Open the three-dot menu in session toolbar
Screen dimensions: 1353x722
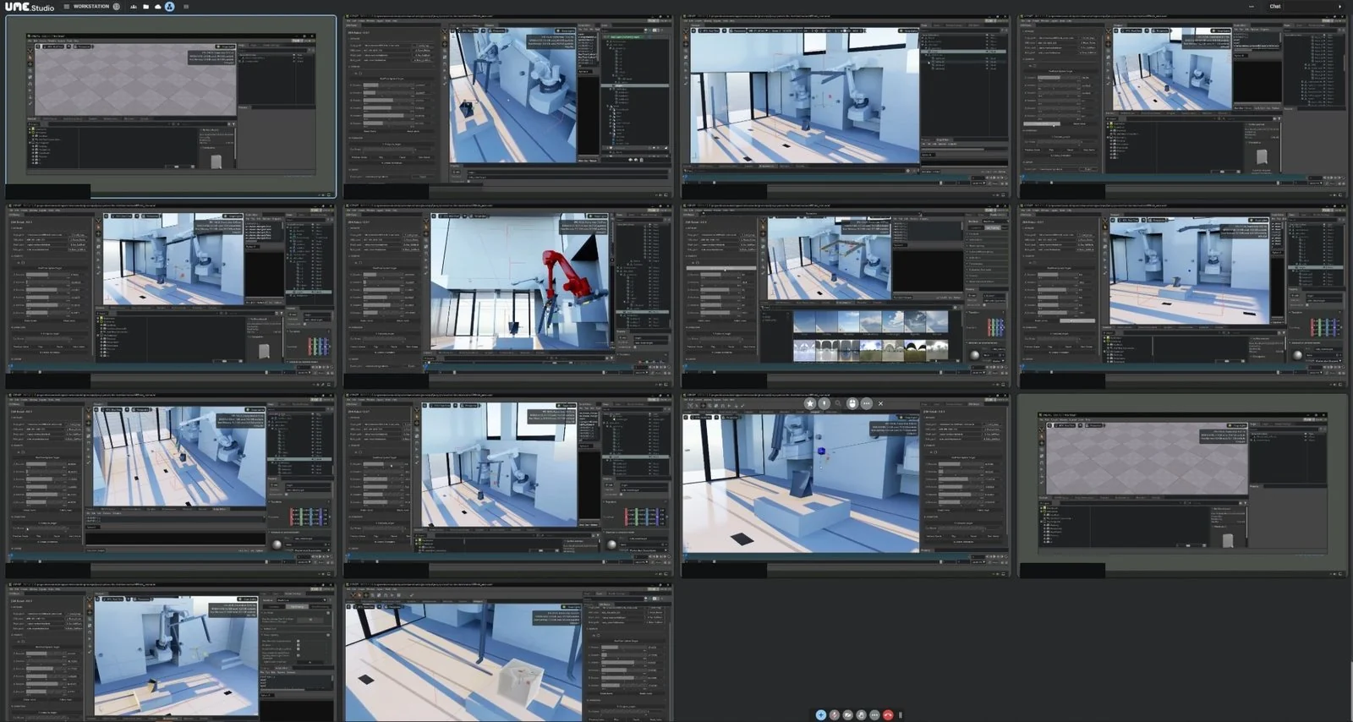click(x=866, y=403)
